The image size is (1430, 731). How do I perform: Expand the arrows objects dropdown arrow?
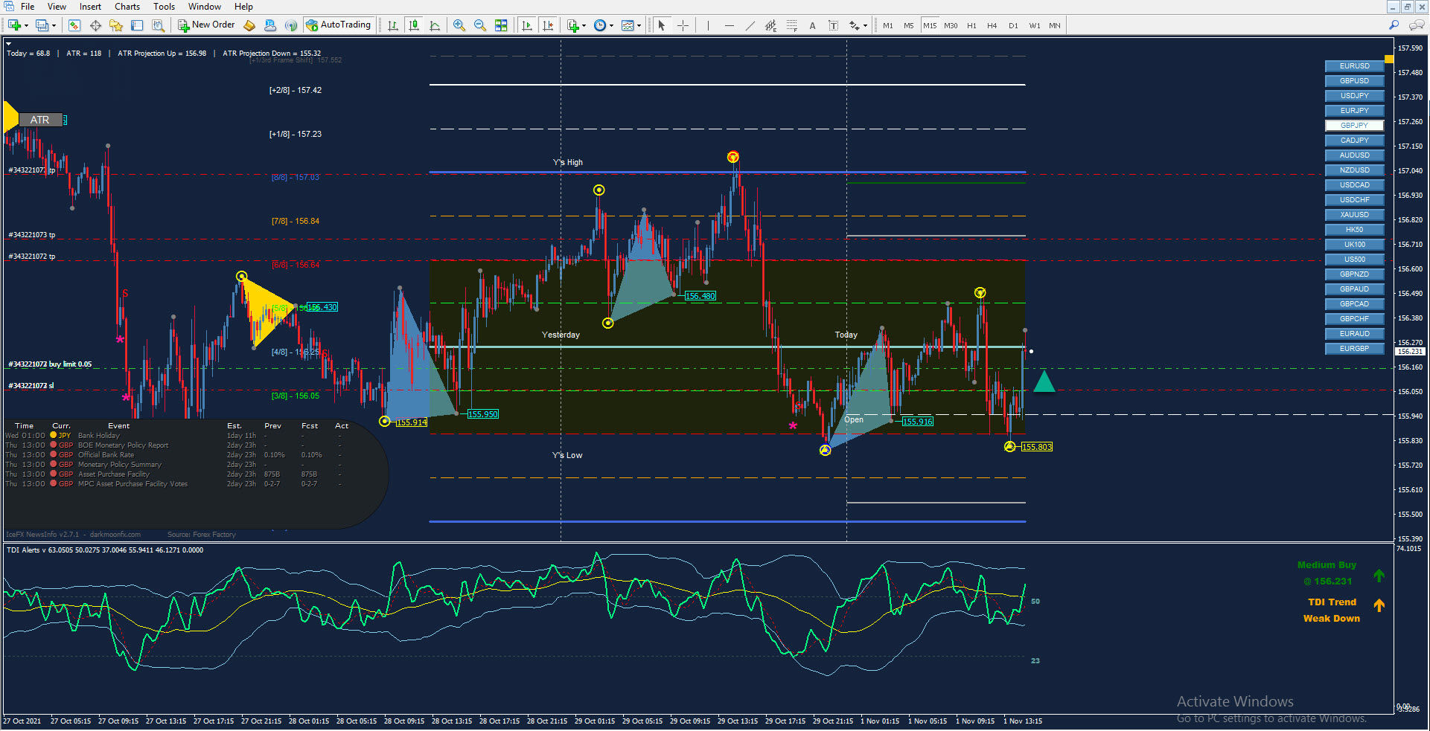865,26
